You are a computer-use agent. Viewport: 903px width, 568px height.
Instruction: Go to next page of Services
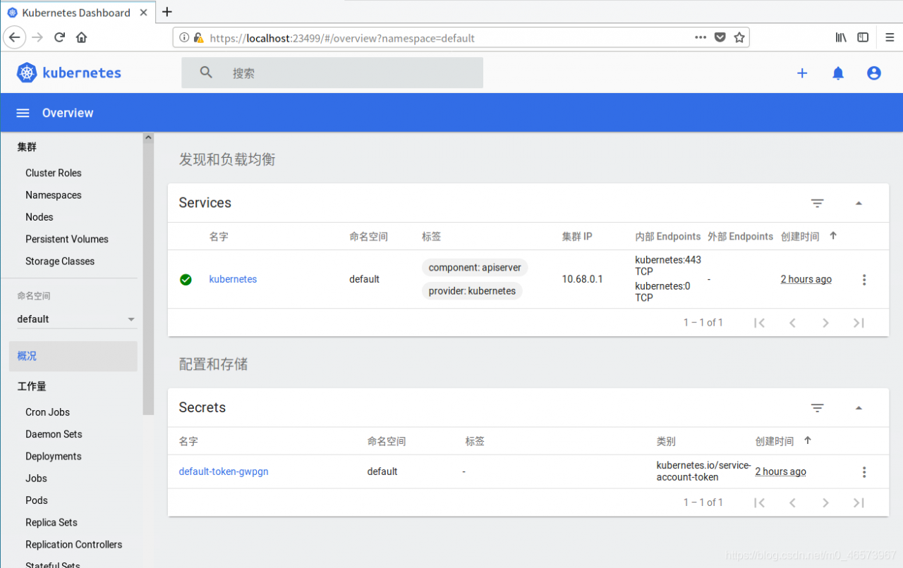coord(825,323)
